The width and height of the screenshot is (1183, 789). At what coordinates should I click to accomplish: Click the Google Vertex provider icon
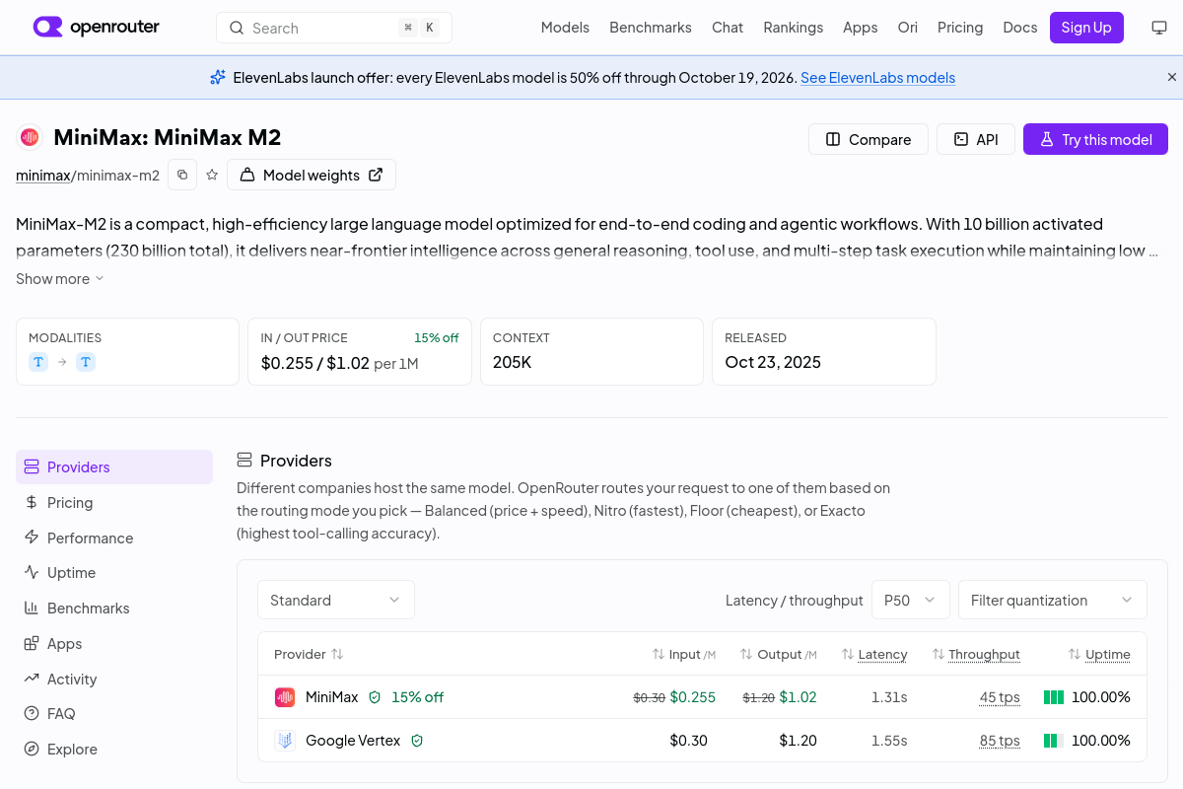tap(285, 741)
